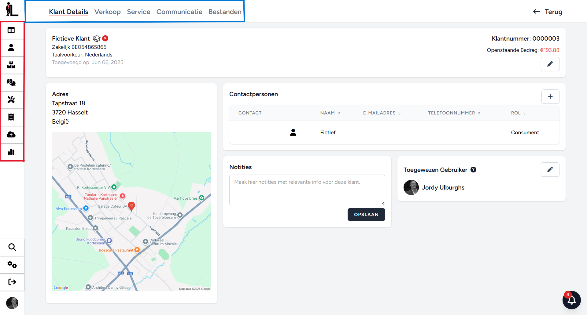Switch to the Communicatie tab
587x315 pixels.
pyautogui.click(x=179, y=12)
